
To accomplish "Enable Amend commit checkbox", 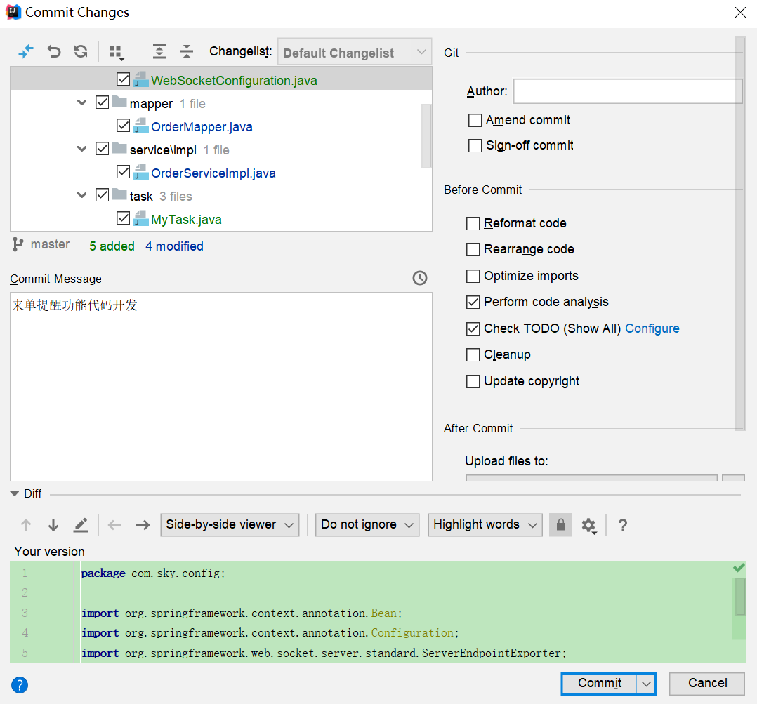I will coord(475,120).
